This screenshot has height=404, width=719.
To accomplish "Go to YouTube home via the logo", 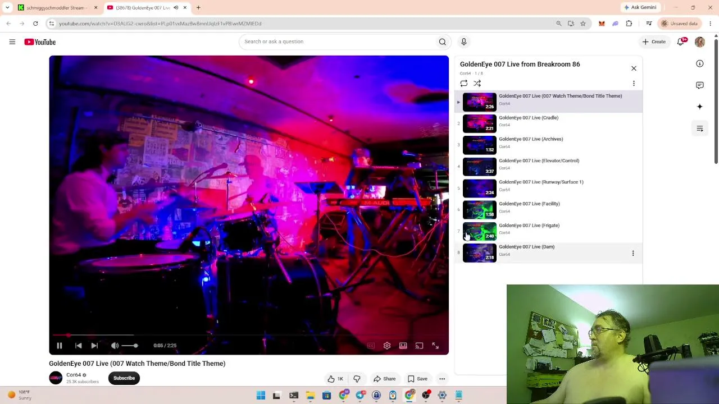I will pos(40,42).
